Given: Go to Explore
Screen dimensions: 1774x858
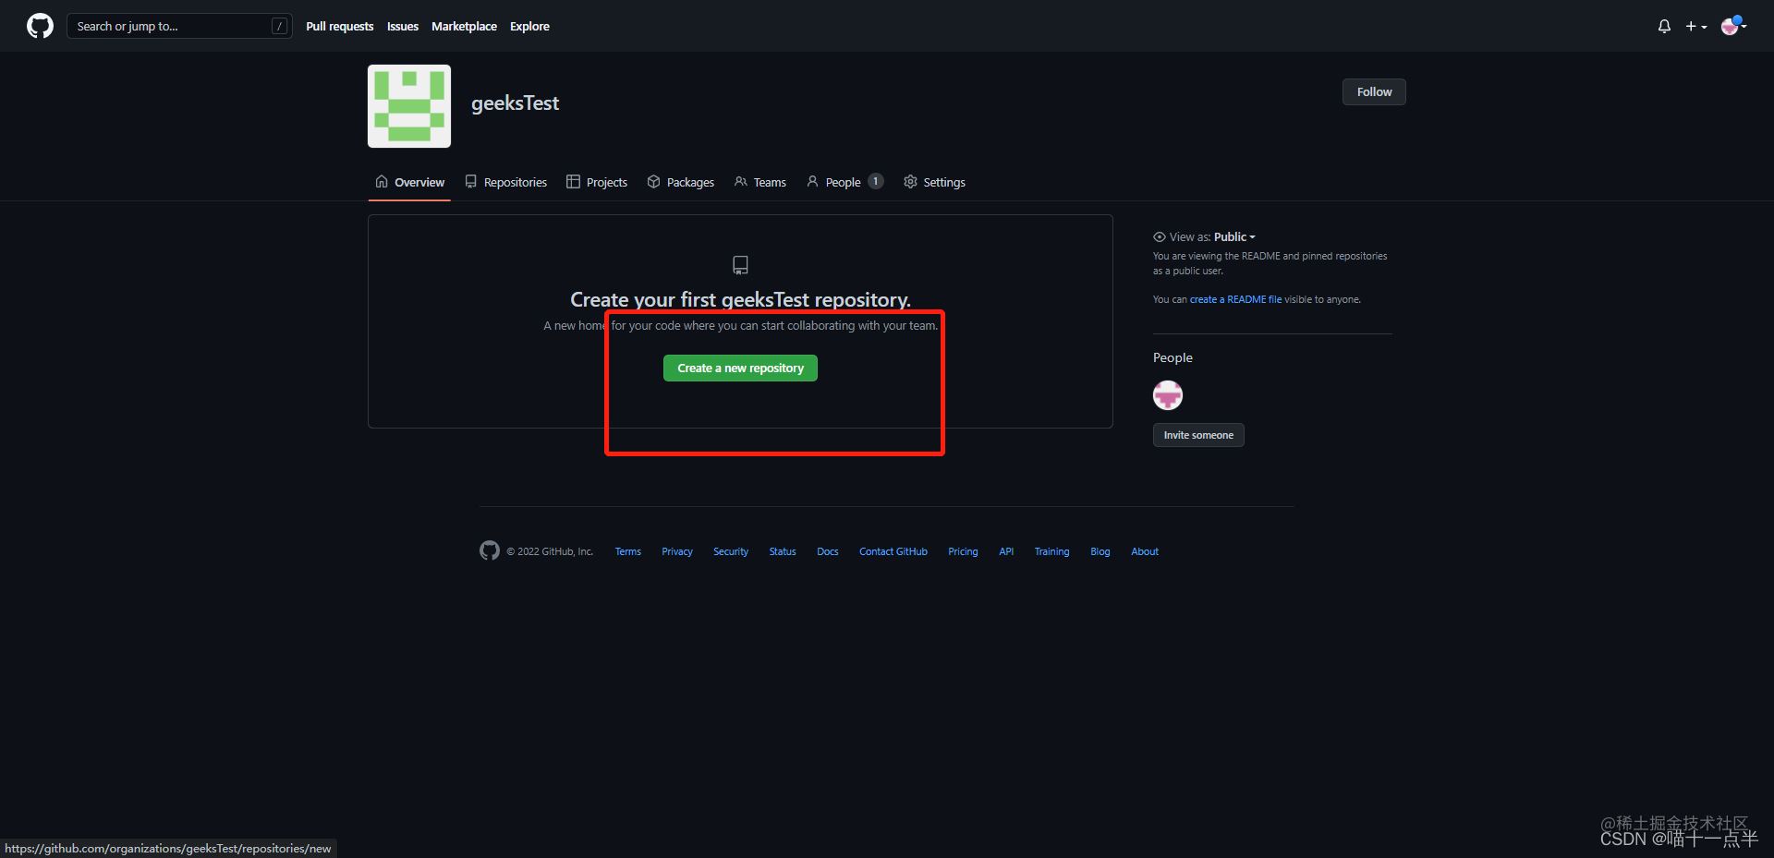Looking at the screenshot, I should pos(529,27).
